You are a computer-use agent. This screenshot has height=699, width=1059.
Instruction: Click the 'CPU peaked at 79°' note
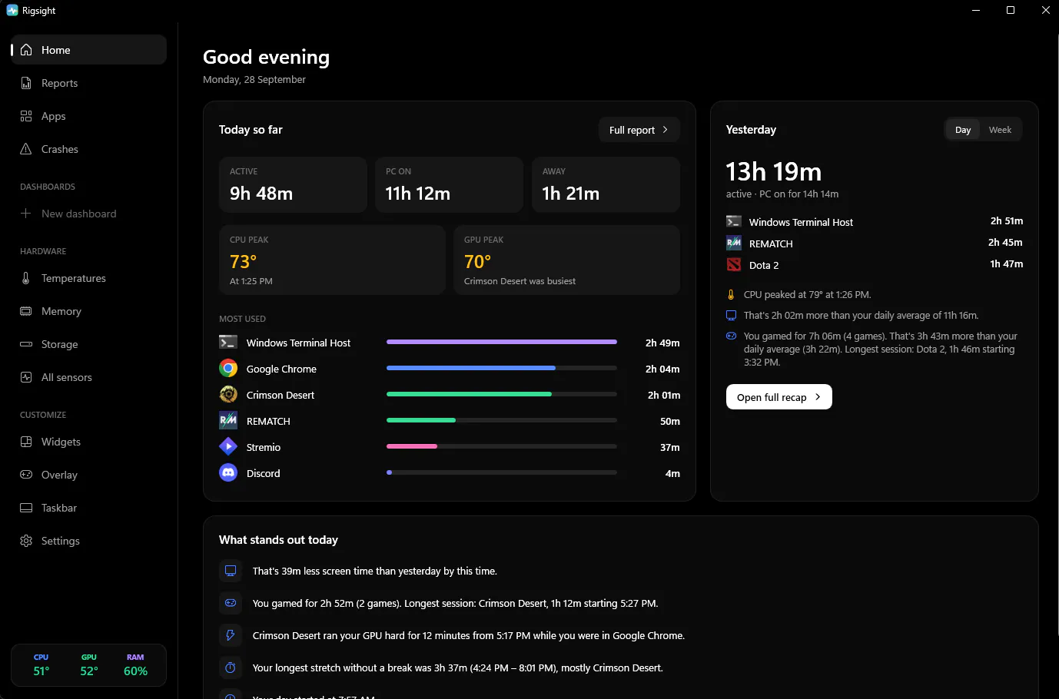[x=807, y=295]
